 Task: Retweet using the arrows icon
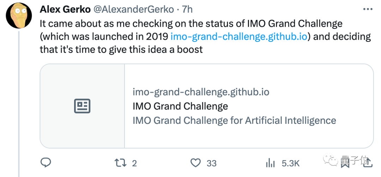point(121,163)
